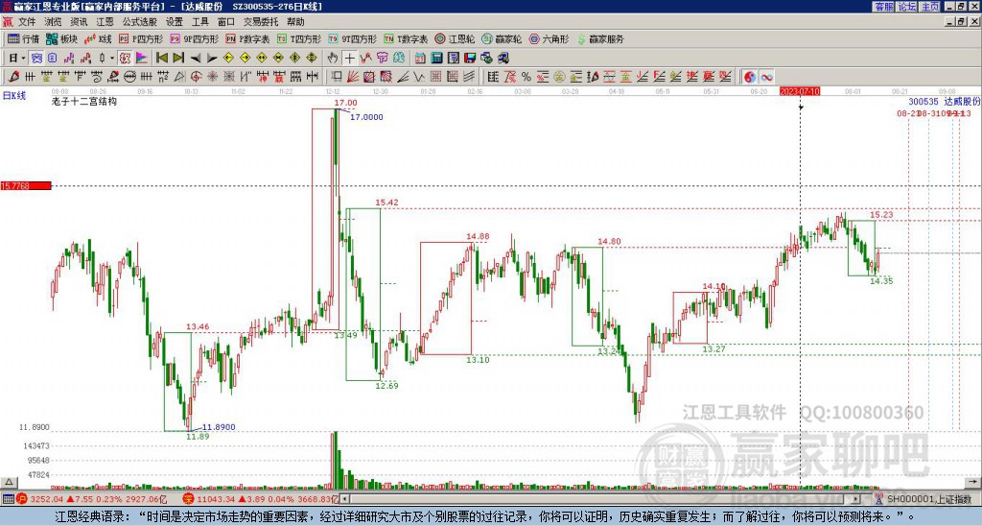The width and height of the screenshot is (982, 526).
Task: Open the P四方形 square tool
Action: [141, 38]
